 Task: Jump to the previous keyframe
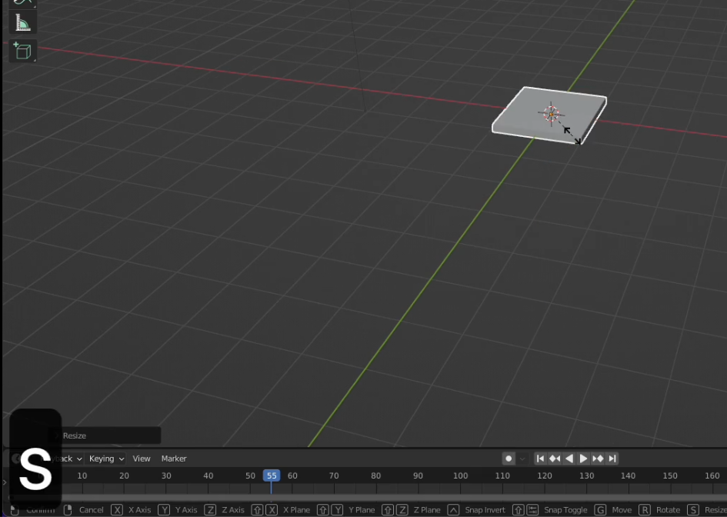pyautogui.click(x=555, y=459)
